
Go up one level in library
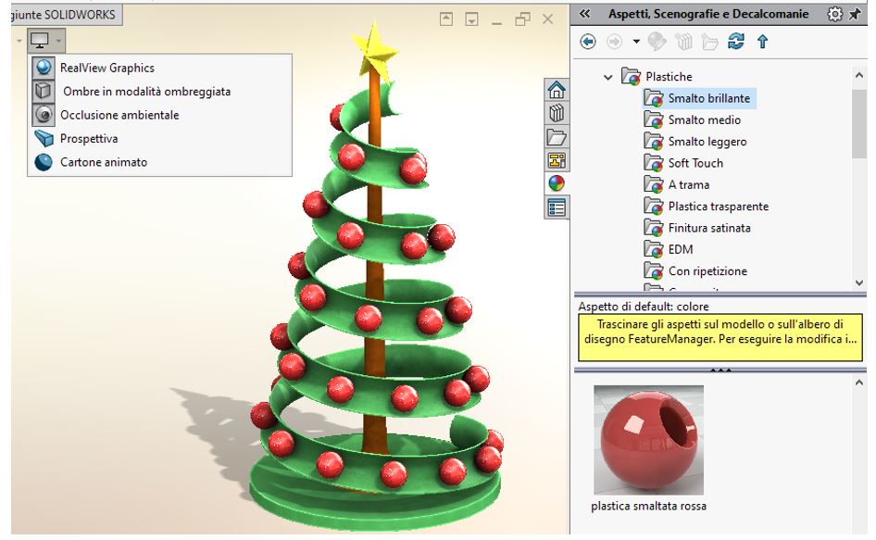tap(763, 42)
